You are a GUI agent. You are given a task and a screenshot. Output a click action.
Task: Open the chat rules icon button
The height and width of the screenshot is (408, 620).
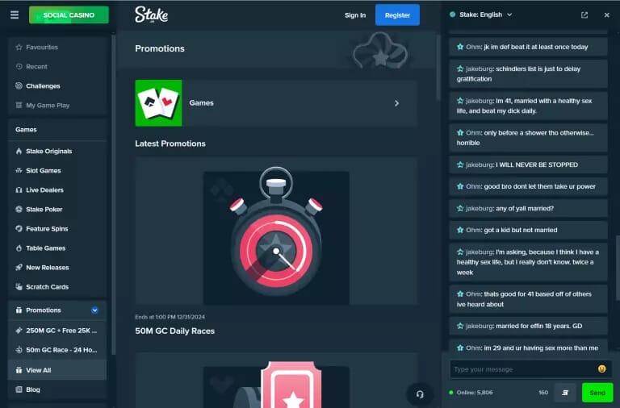(565, 392)
